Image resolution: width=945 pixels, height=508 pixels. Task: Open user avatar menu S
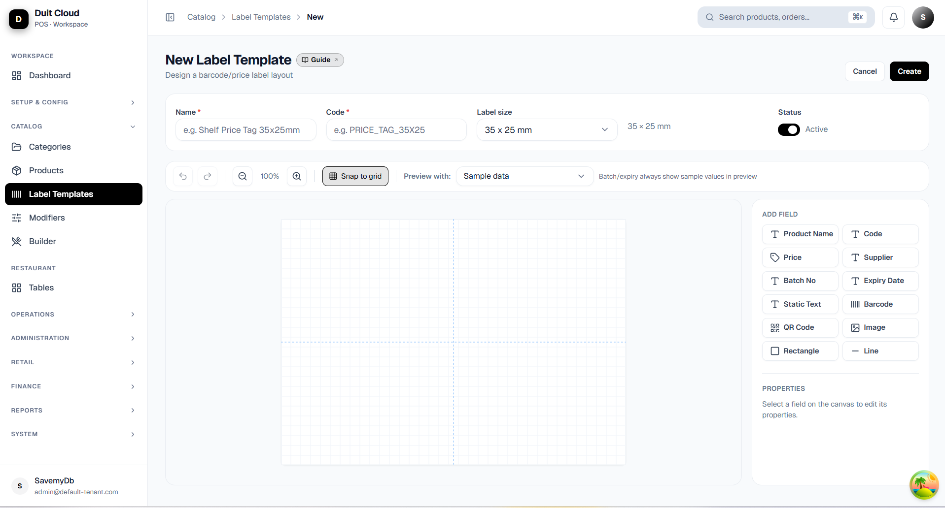pos(923,17)
